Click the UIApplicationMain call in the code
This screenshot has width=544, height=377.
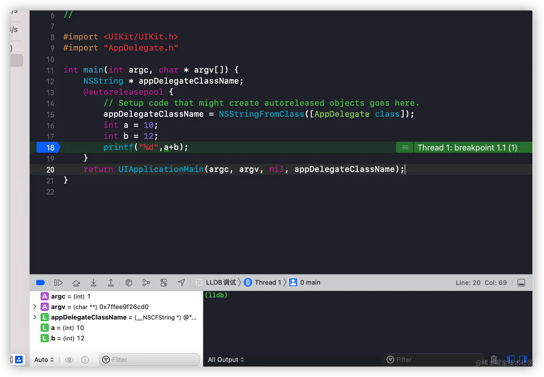(161, 169)
